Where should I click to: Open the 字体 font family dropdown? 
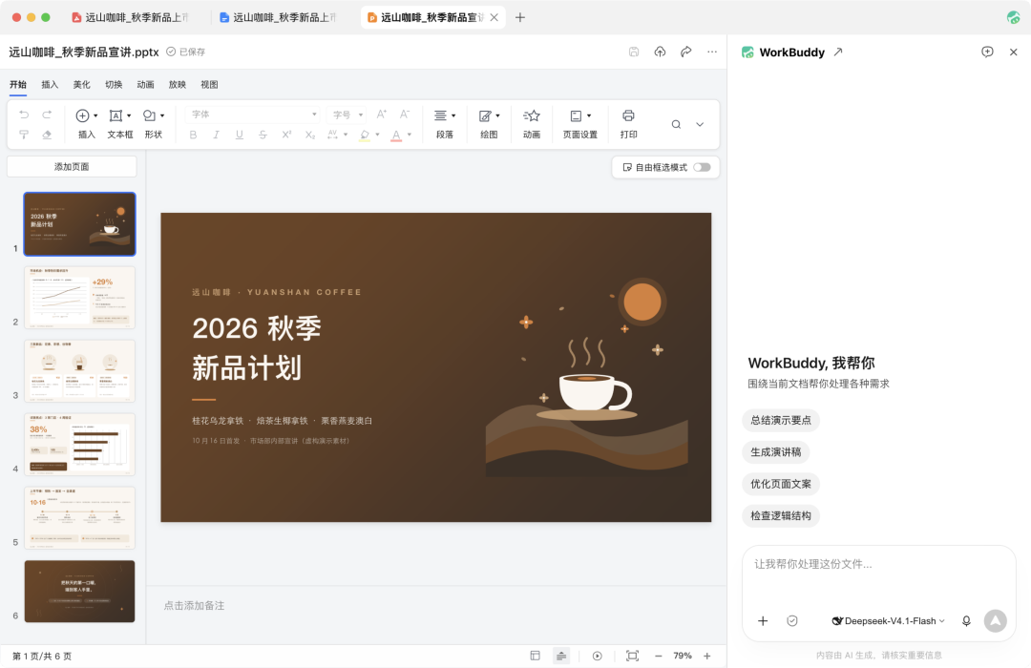tap(253, 115)
